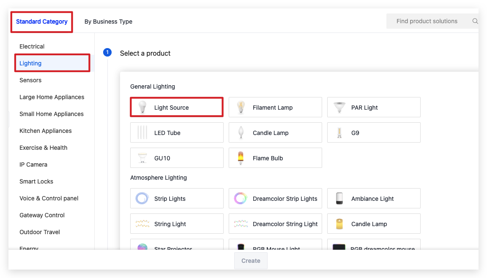
Task: Switch to the By Business Type tab
Action: click(108, 21)
